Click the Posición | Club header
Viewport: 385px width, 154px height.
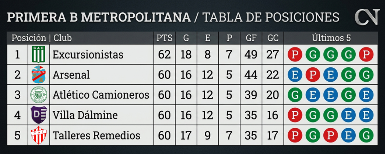tap(42, 38)
